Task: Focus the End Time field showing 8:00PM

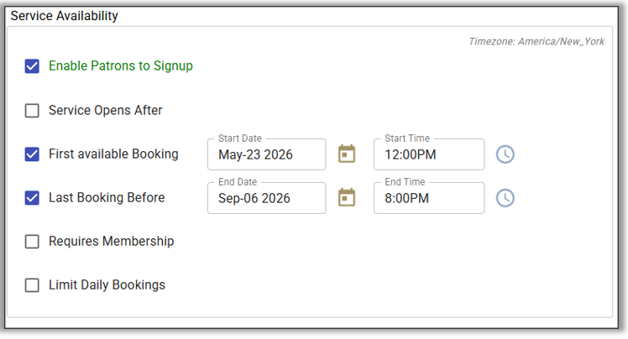Action: coord(428,199)
